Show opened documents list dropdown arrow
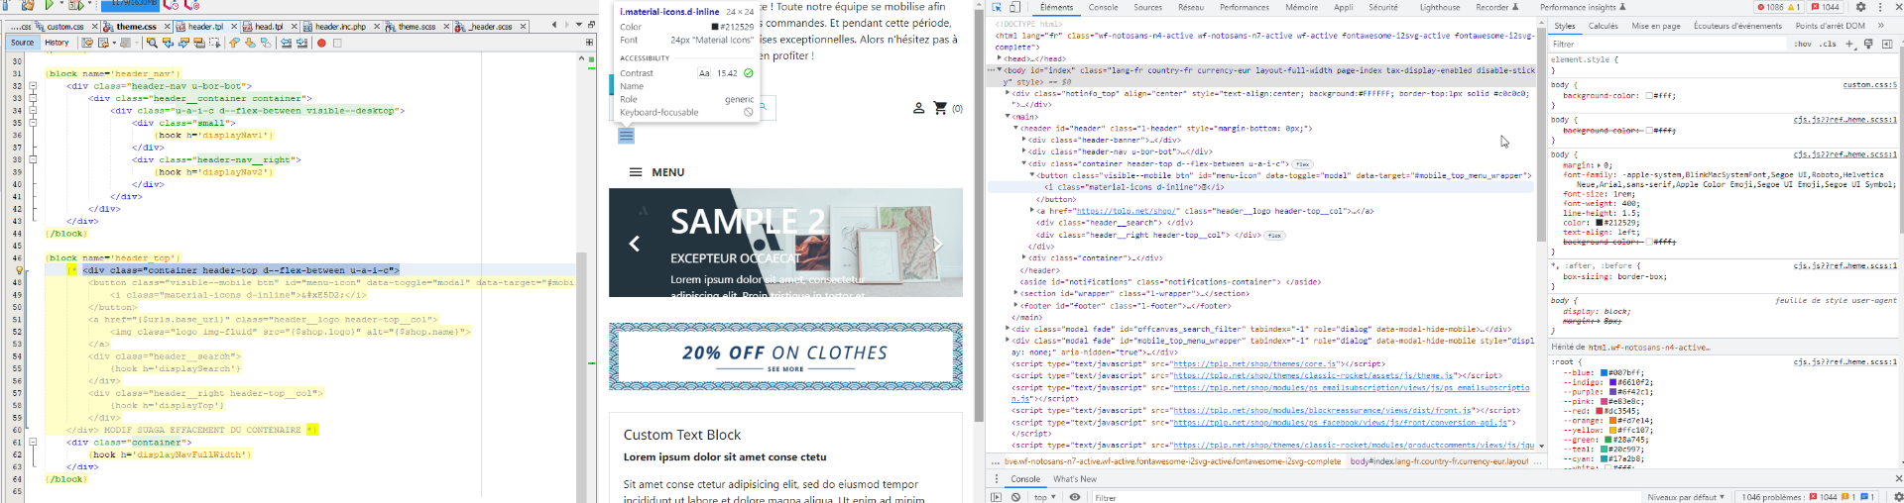This screenshot has width=1904, height=503. 578,25
